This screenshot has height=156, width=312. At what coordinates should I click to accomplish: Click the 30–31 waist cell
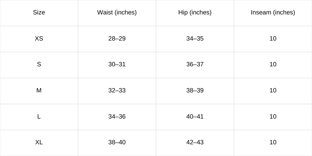click(x=117, y=65)
